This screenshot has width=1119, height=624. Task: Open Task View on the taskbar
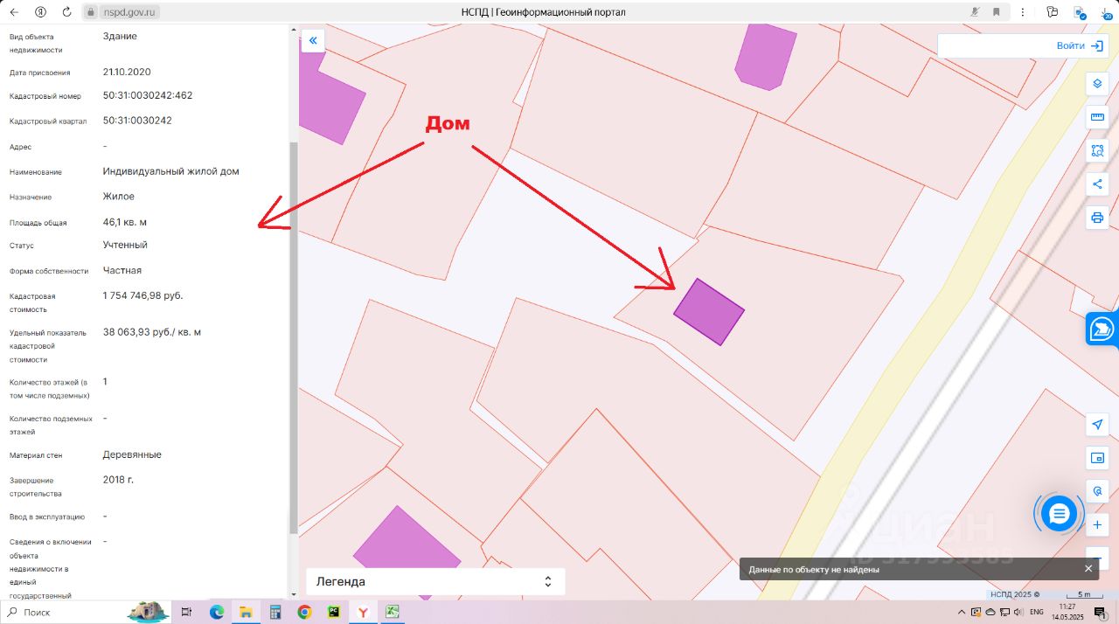click(x=186, y=612)
